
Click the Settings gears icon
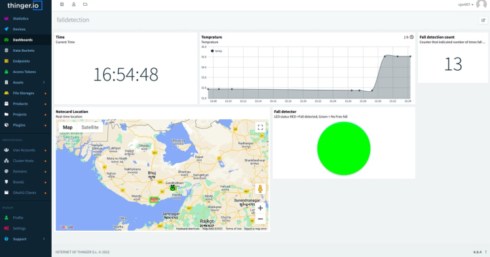(x=7, y=228)
